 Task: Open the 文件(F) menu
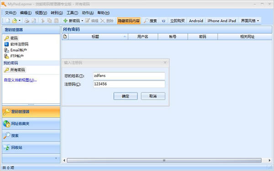tap(11, 13)
